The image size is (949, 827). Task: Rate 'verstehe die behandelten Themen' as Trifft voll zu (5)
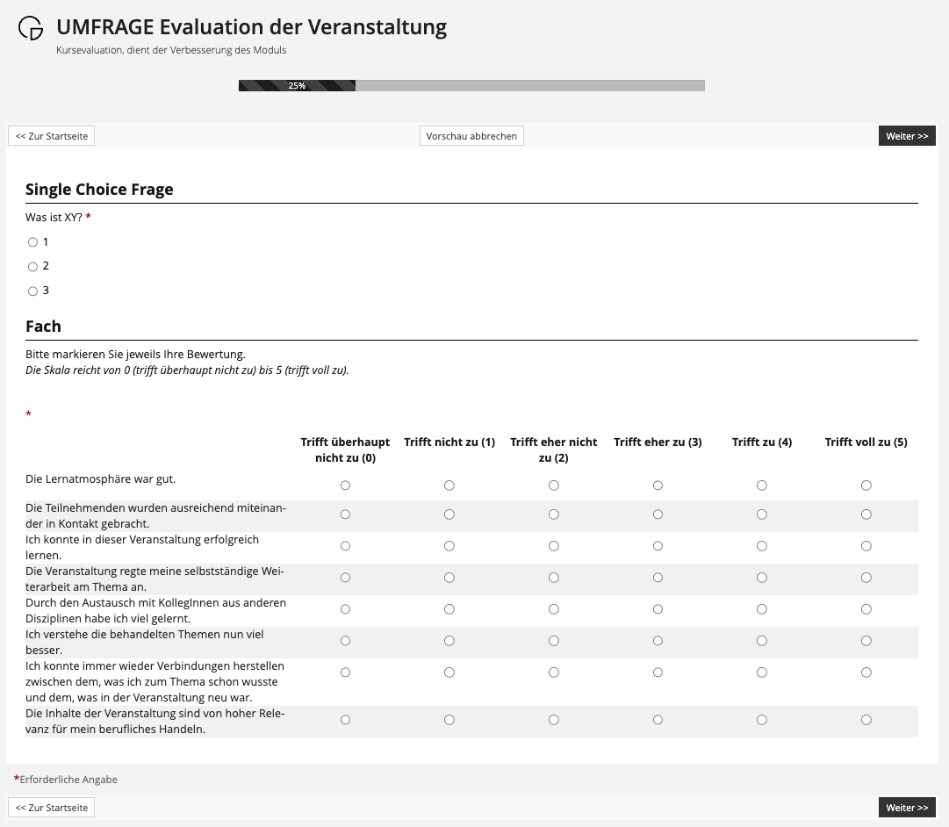click(866, 641)
